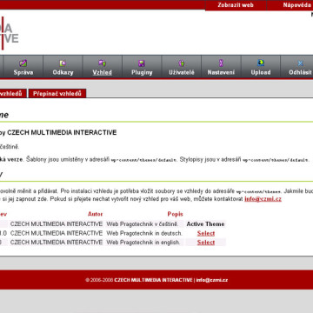Open the Nastavení menu label
The height and width of the screenshot is (313, 313).
221,72
